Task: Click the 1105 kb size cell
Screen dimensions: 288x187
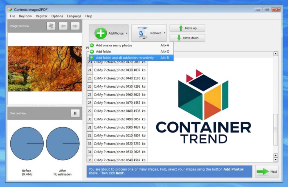Action: (140, 78)
